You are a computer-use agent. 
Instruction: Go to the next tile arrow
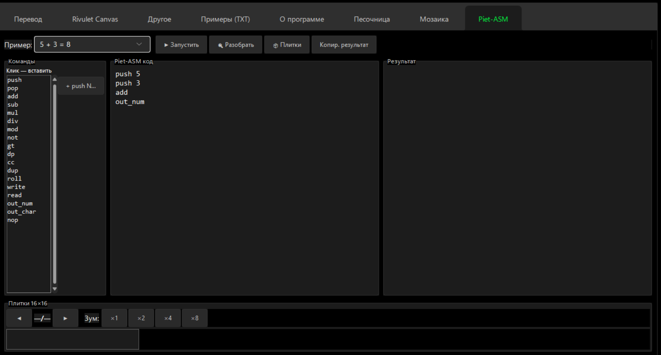pyautogui.click(x=65, y=318)
